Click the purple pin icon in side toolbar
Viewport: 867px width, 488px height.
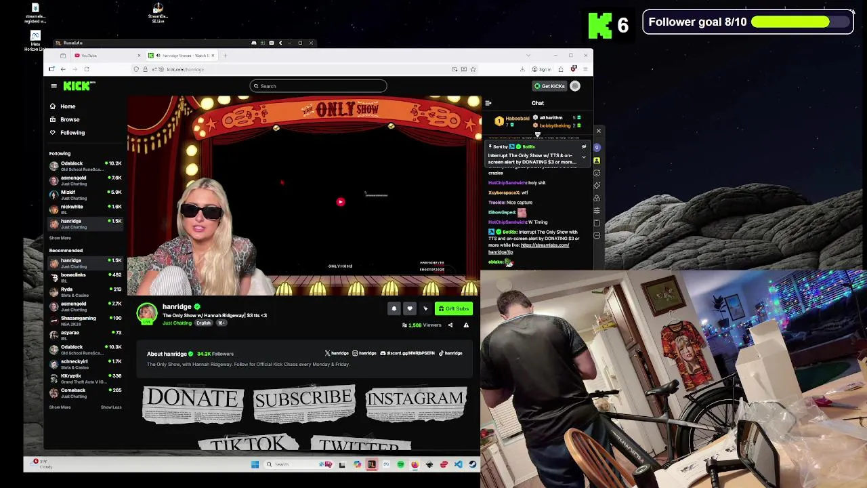597,147
